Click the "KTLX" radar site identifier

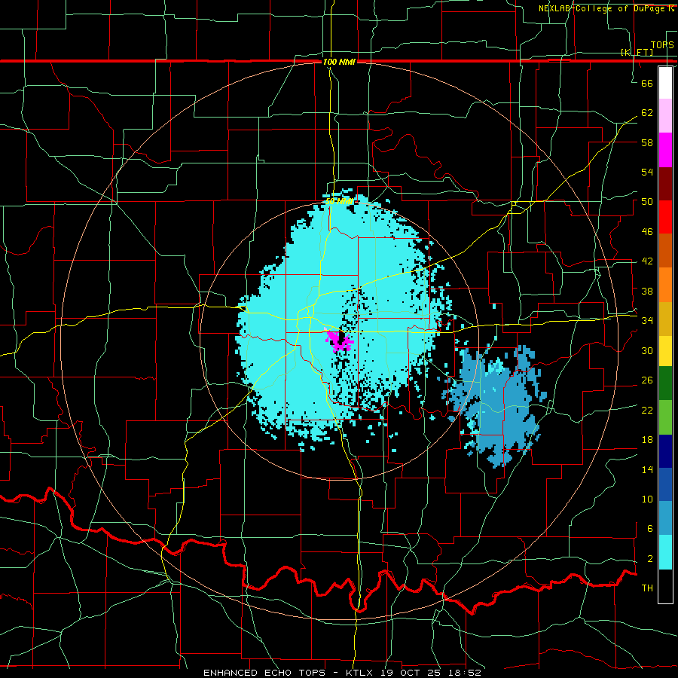click(x=360, y=673)
